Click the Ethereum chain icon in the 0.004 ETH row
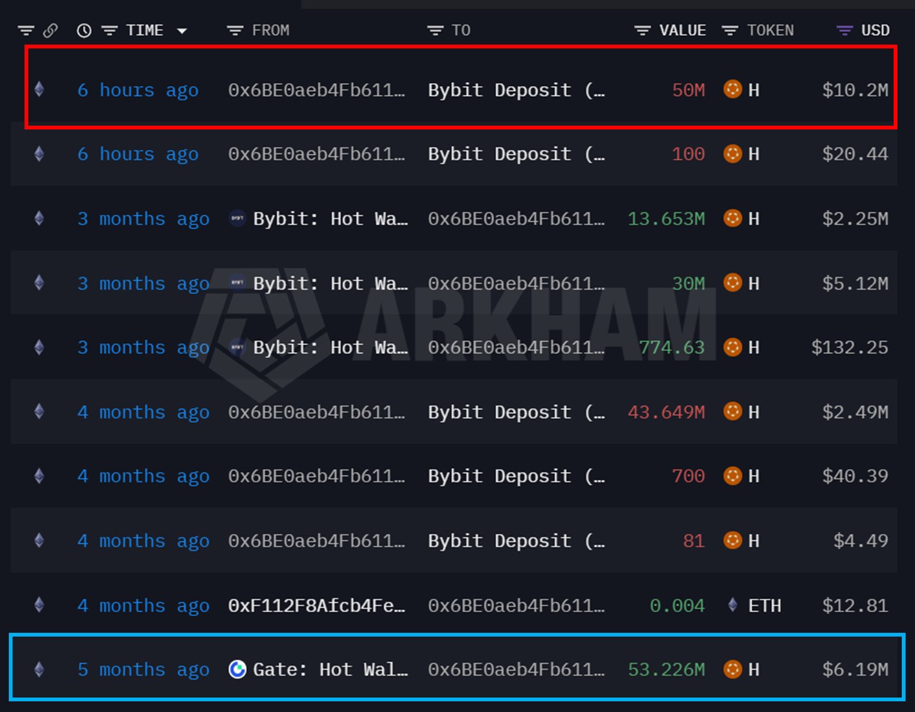915x712 pixels. (39, 605)
